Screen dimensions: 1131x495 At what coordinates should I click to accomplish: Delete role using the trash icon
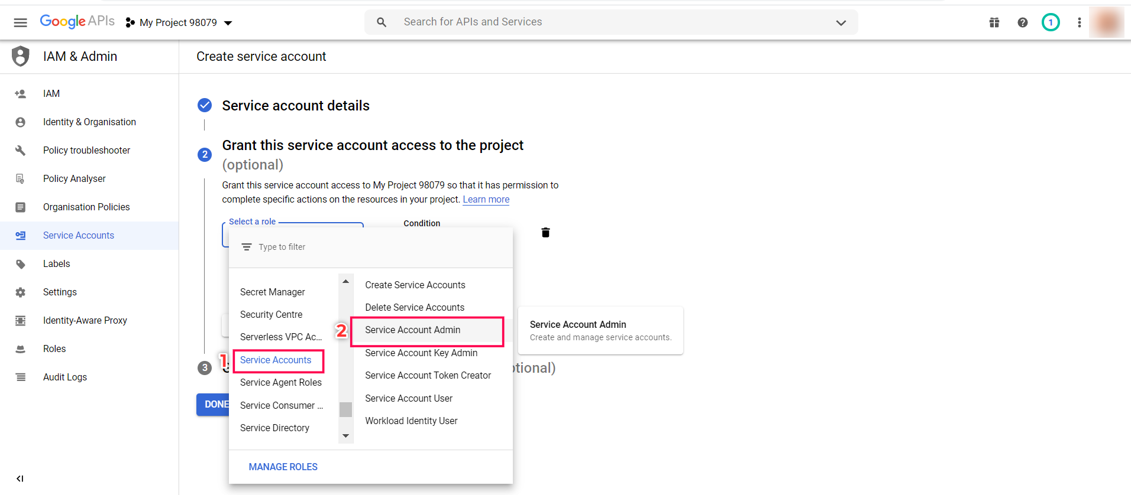545,233
